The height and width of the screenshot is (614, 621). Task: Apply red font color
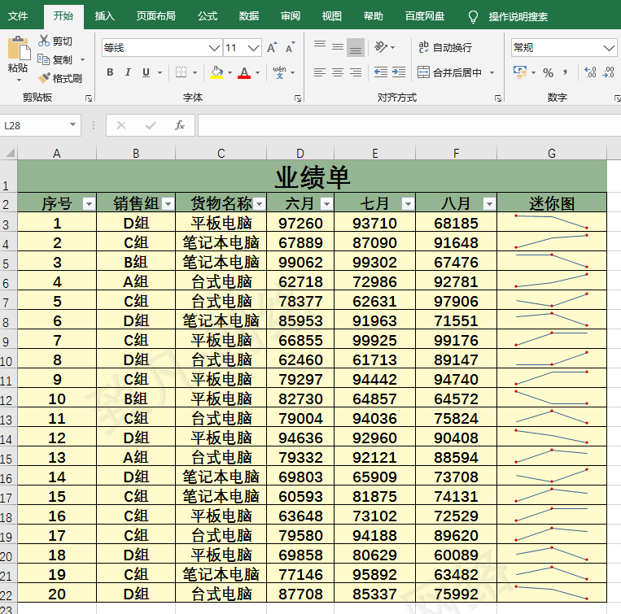(244, 72)
